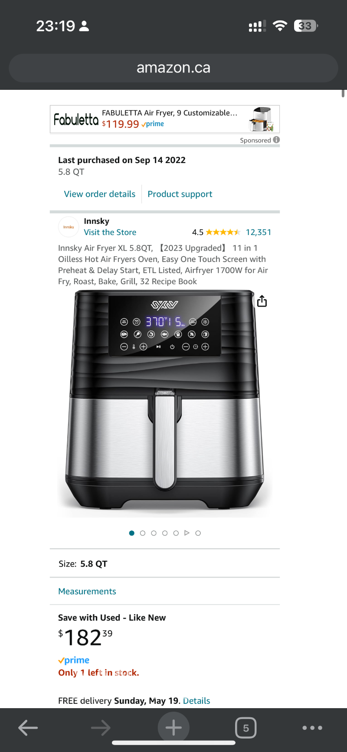Open Product support link

click(x=180, y=194)
